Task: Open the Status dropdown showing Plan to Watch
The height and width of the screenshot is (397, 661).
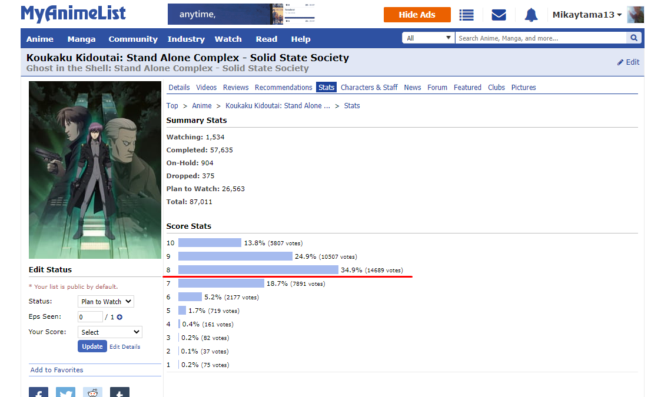Action: (x=106, y=302)
